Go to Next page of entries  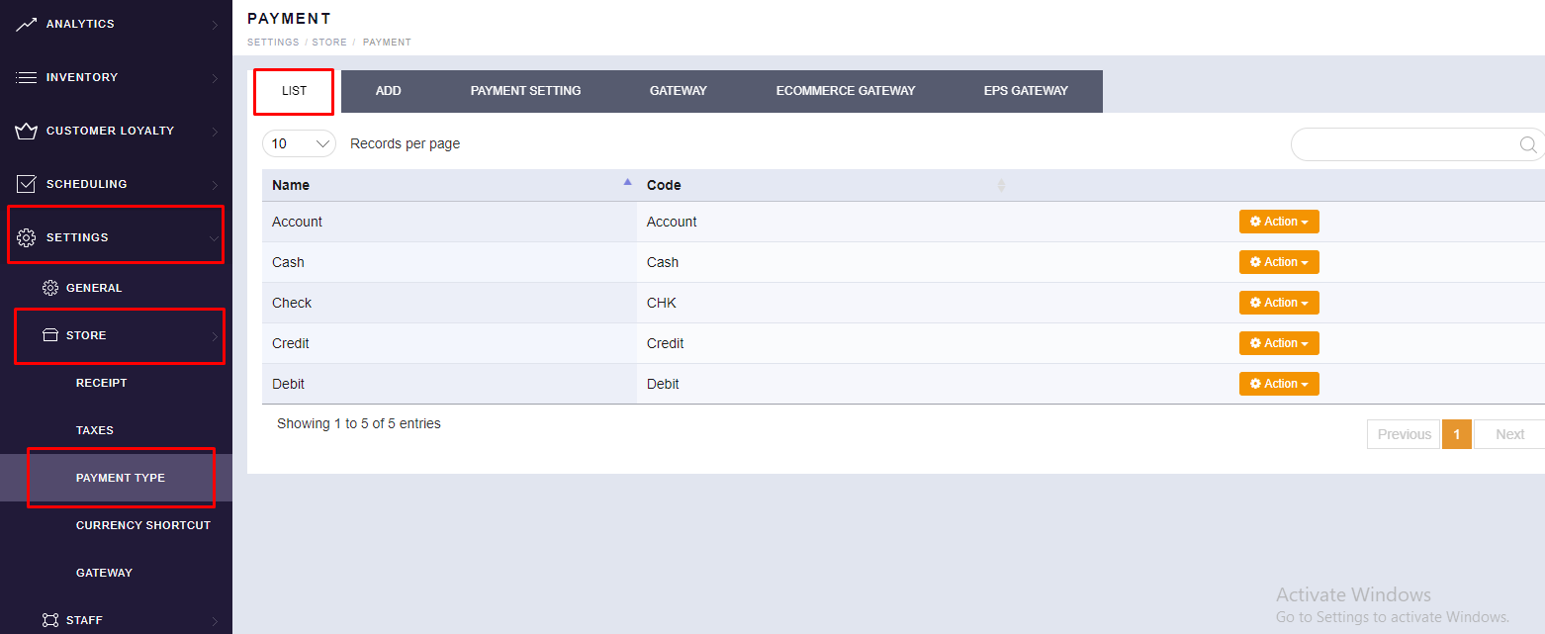point(1508,434)
